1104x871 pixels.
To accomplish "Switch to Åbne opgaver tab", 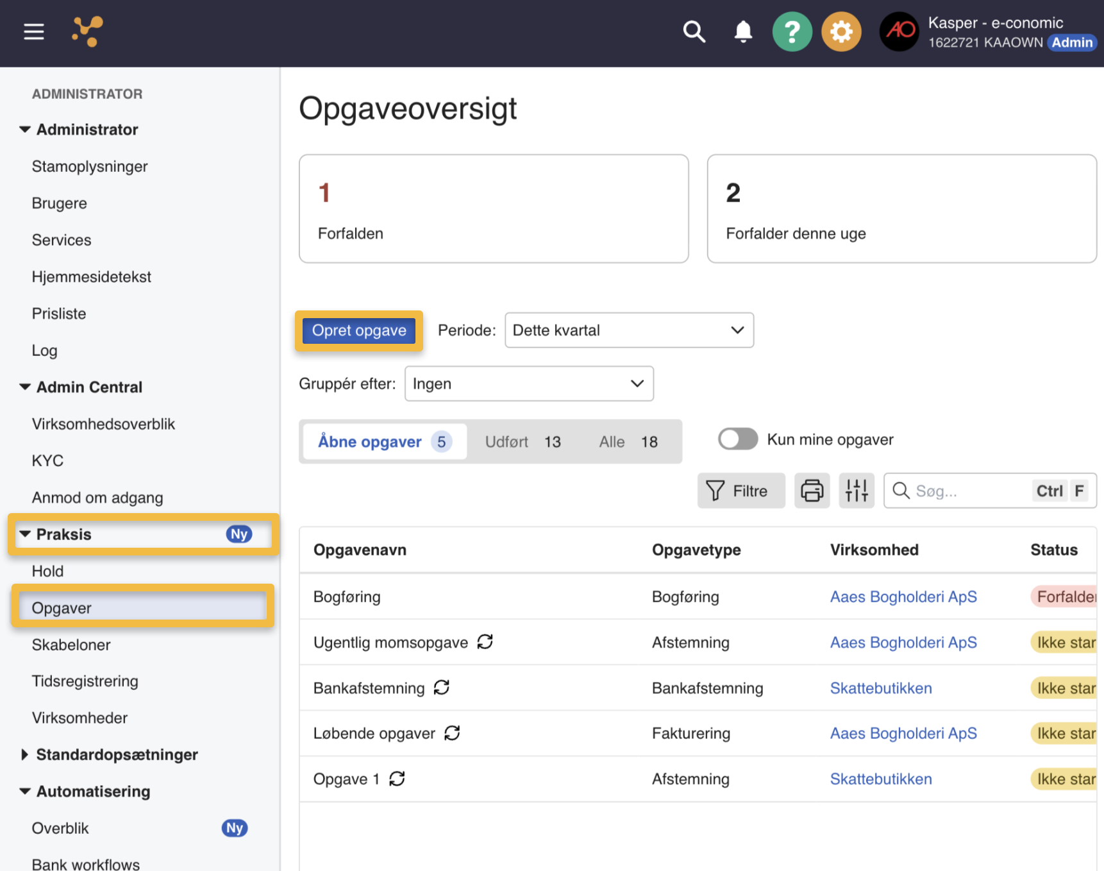I will point(385,441).
